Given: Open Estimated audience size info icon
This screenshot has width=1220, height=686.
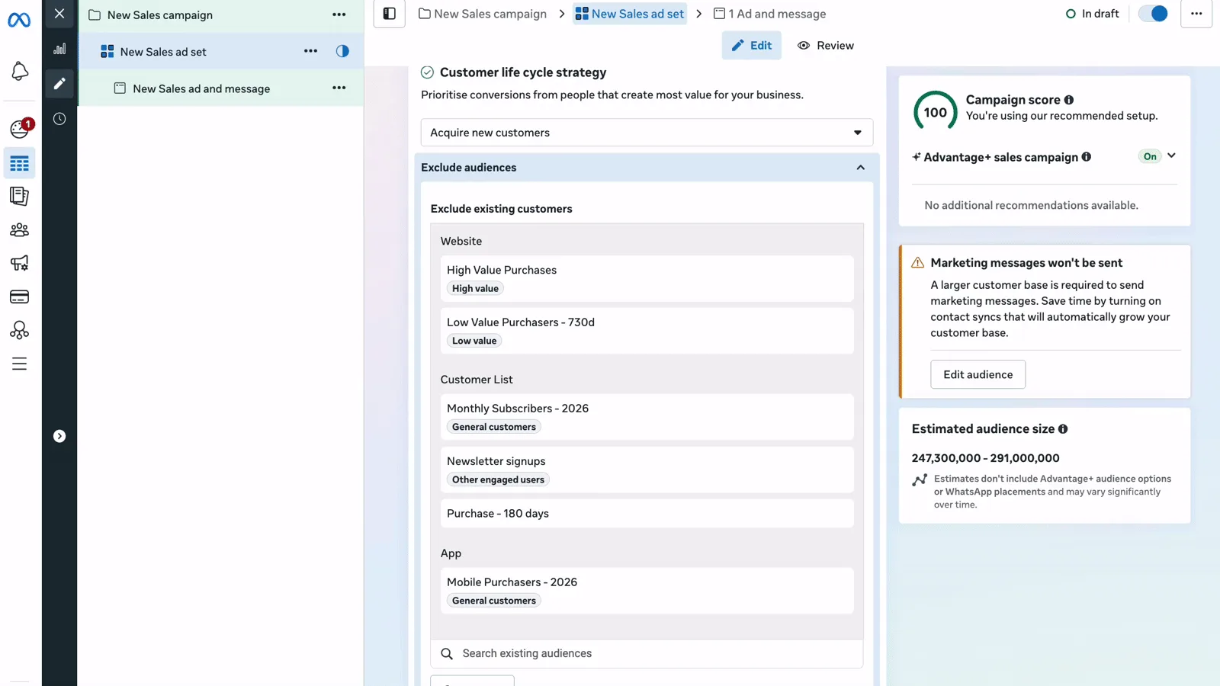Looking at the screenshot, I should tap(1063, 429).
